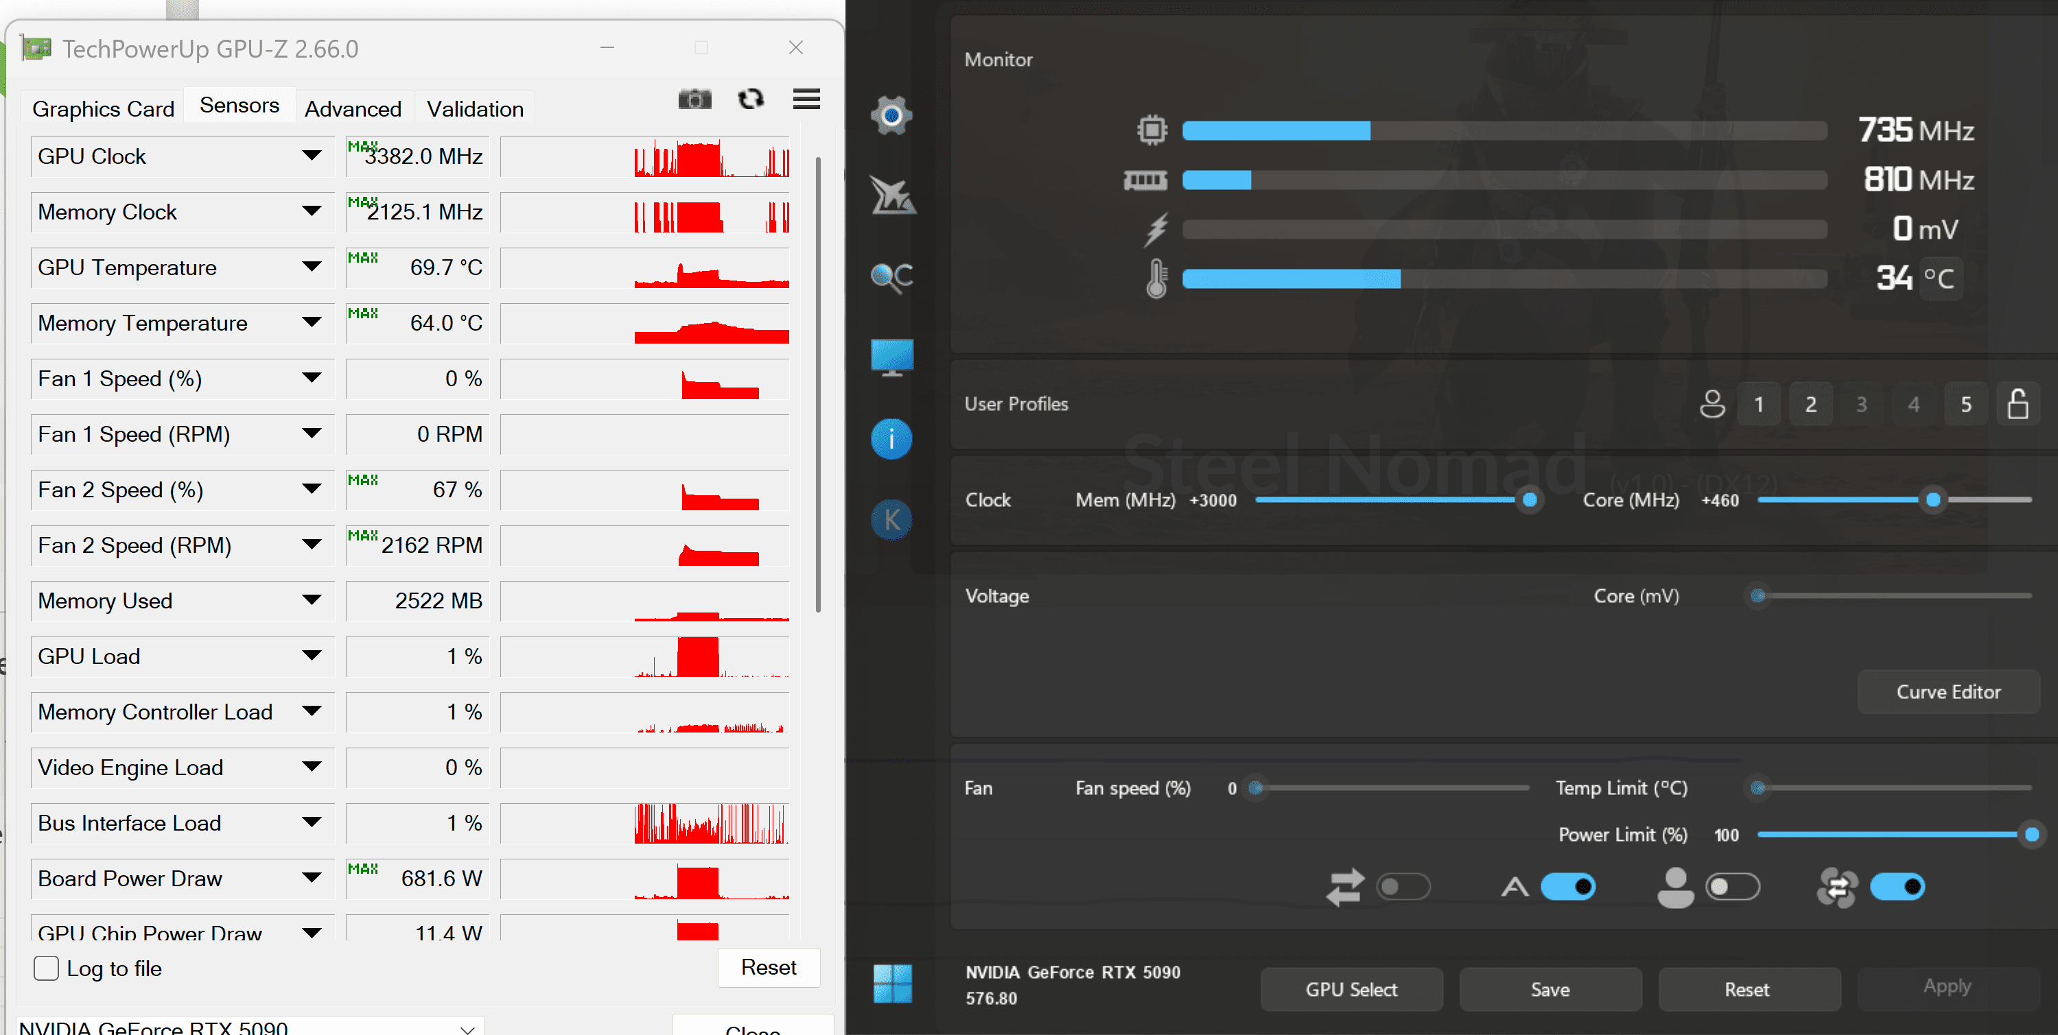This screenshot has height=1035, width=2058.
Task: Click the GPU-Z refresh icon
Action: (x=750, y=100)
